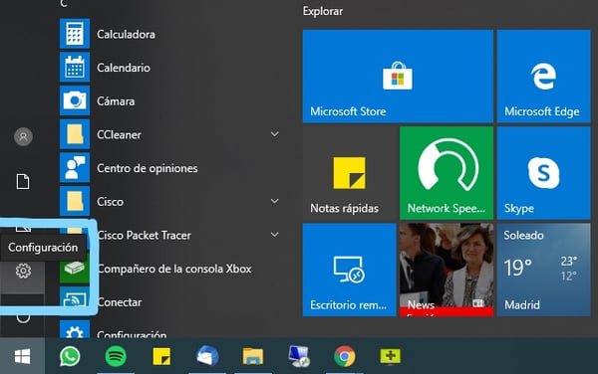Expand the Cisco Packet Tracer chevron
598x374 pixels.
coord(275,235)
